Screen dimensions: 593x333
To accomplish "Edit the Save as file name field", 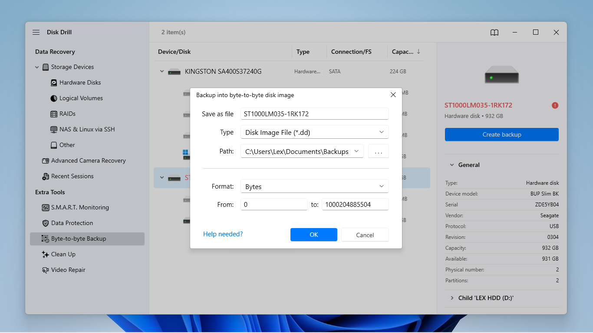I will [x=315, y=114].
